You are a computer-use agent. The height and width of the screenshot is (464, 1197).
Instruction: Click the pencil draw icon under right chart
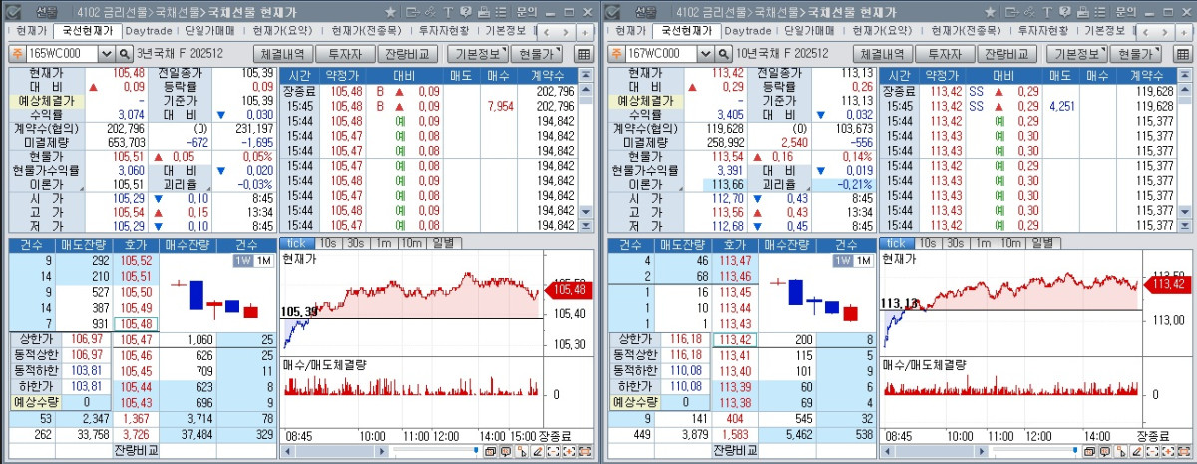tap(1135, 452)
